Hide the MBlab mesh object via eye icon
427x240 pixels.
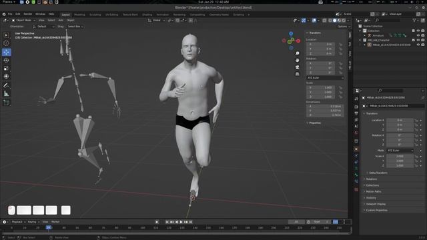point(418,45)
